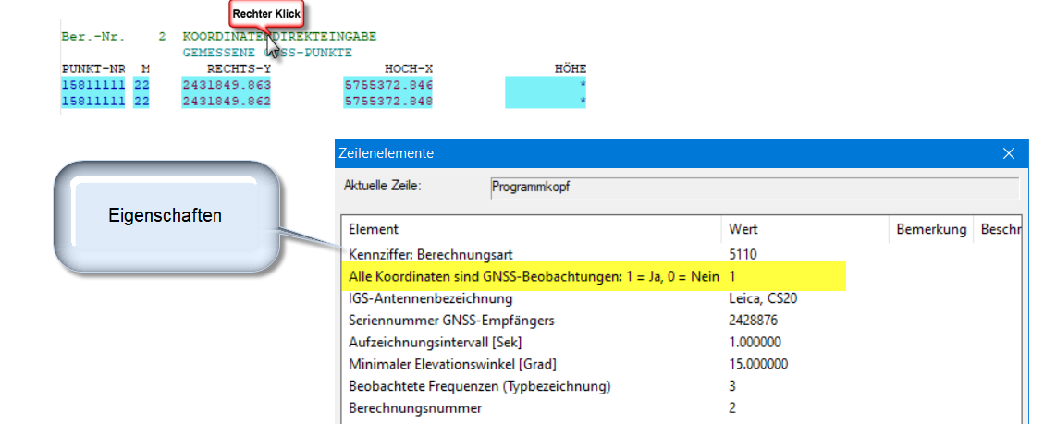Select the Berechnungsnummer row
This screenshot has width=1044, height=424.
[x=415, y=407]
